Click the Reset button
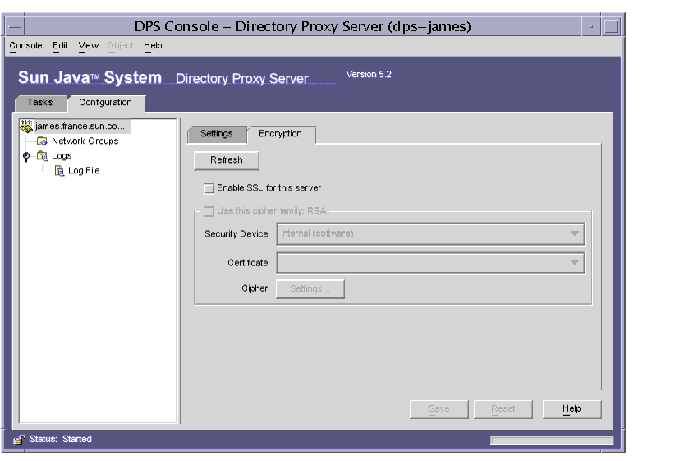This screenshot has height=461, width=675. pyautogui.click(x=503, y=409)
